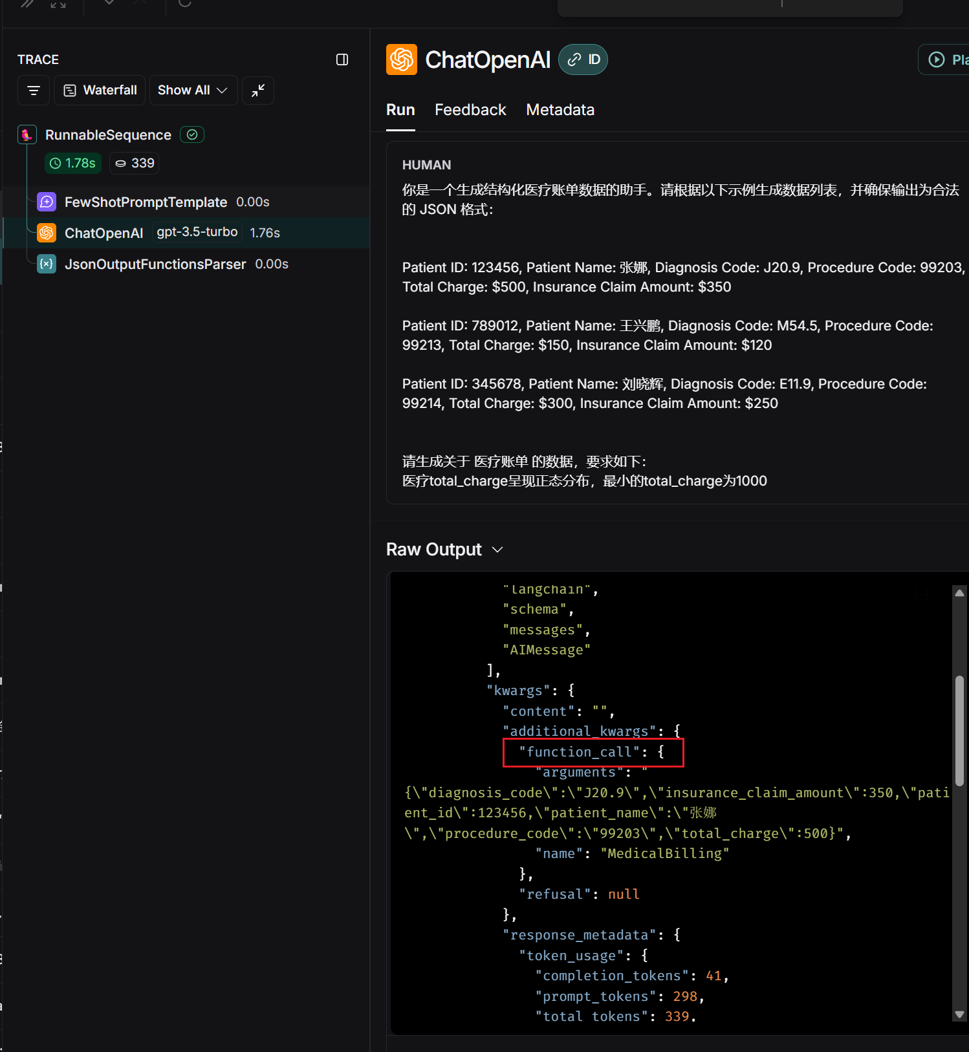The width and height of the screenshot is (969, 1052).
Task: Click the raw output scrollbar thumb
Action: (x=959, y=731)
